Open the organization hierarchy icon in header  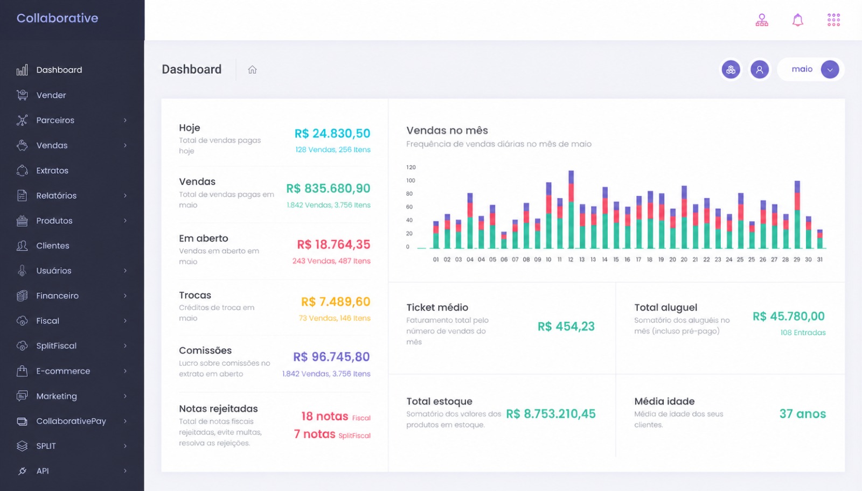[762, 20]
